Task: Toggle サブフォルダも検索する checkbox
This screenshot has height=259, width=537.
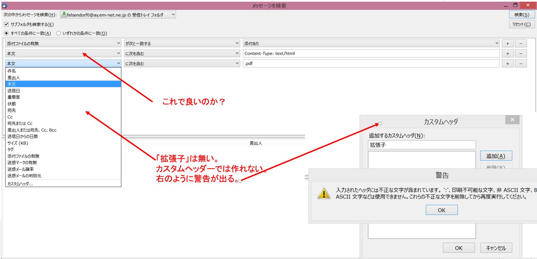Action: [6, 24]
